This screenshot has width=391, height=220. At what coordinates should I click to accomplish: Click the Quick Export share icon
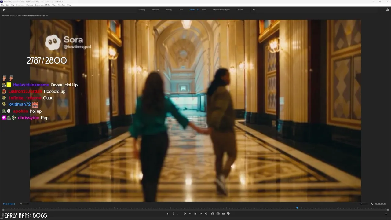387,9
